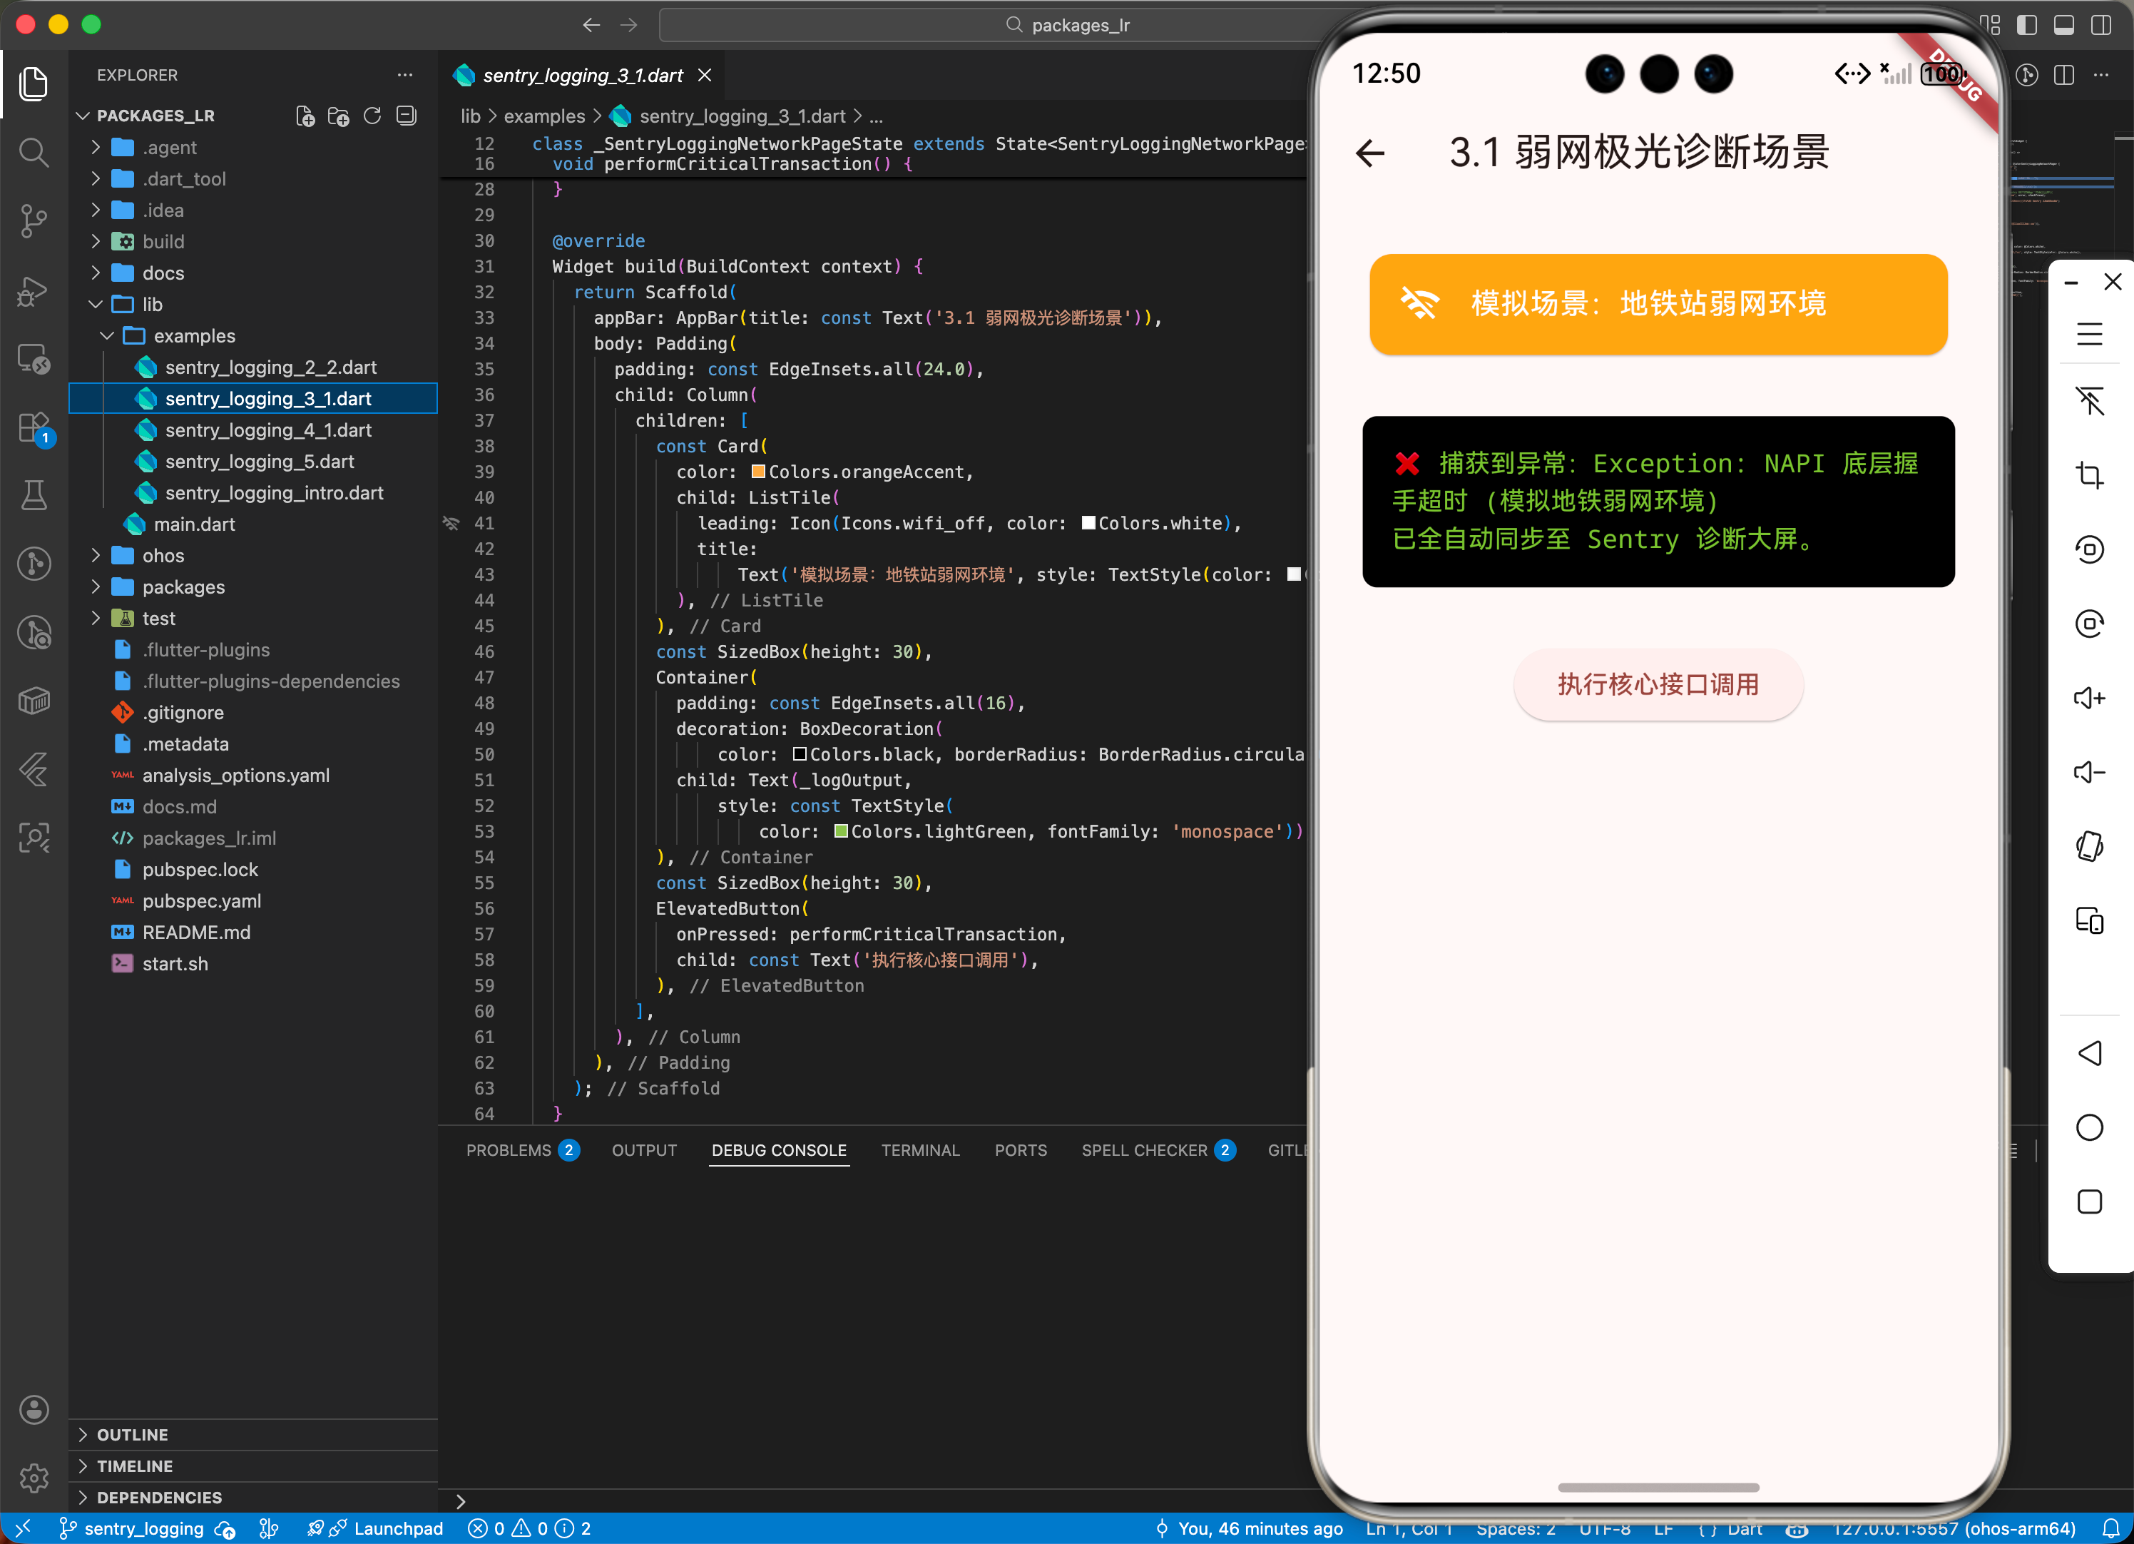Click the emulator volume up icon
This screenshot has height=1544, width=2134.
[x=2089, y=698]
